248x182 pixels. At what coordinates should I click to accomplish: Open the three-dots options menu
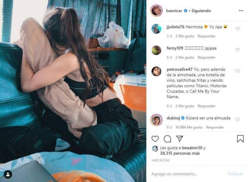[241, 11]
